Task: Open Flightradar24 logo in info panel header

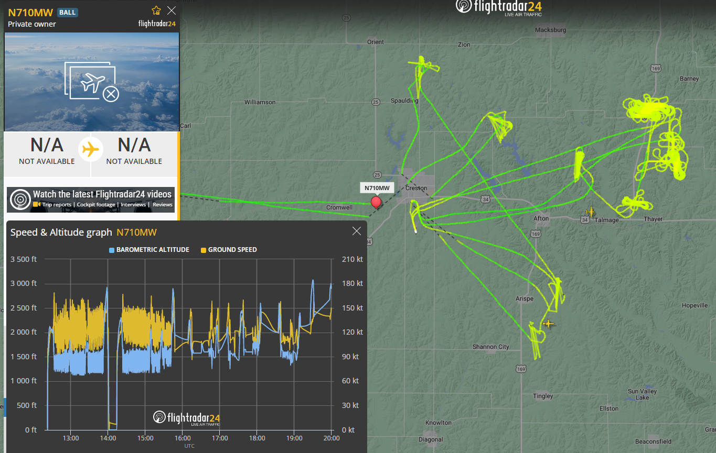Action: point(157,24)
